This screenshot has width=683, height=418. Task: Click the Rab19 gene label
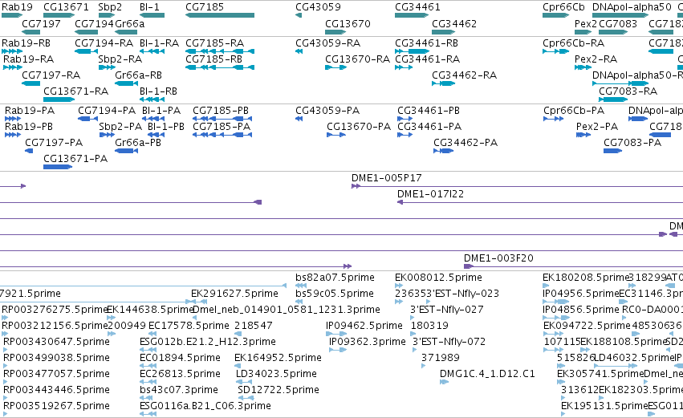(17, 7)
